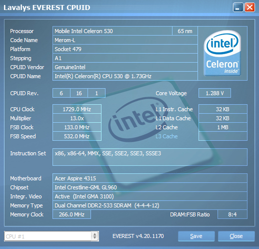259x249 pixels.
Task: Click the CPUID Rev. '6' cell
Action: pyautogui.click(x=61, y=93)
